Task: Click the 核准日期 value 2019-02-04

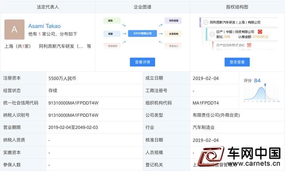Action: tap(206, 140)
